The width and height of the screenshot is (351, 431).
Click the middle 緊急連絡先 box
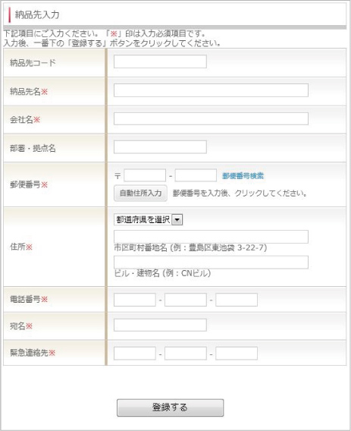pos(186,353)
